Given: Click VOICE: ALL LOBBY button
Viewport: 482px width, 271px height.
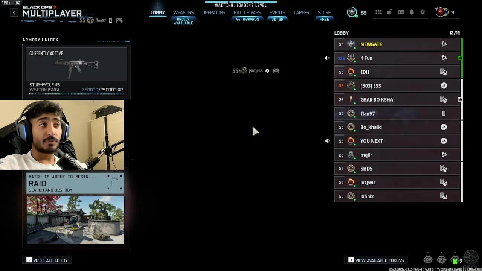Looking at the screenshot, I should tap(47, 260).
